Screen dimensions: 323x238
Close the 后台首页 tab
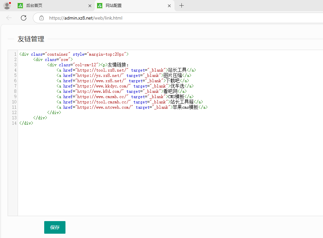pyautogui.click(x=90, y=6)
